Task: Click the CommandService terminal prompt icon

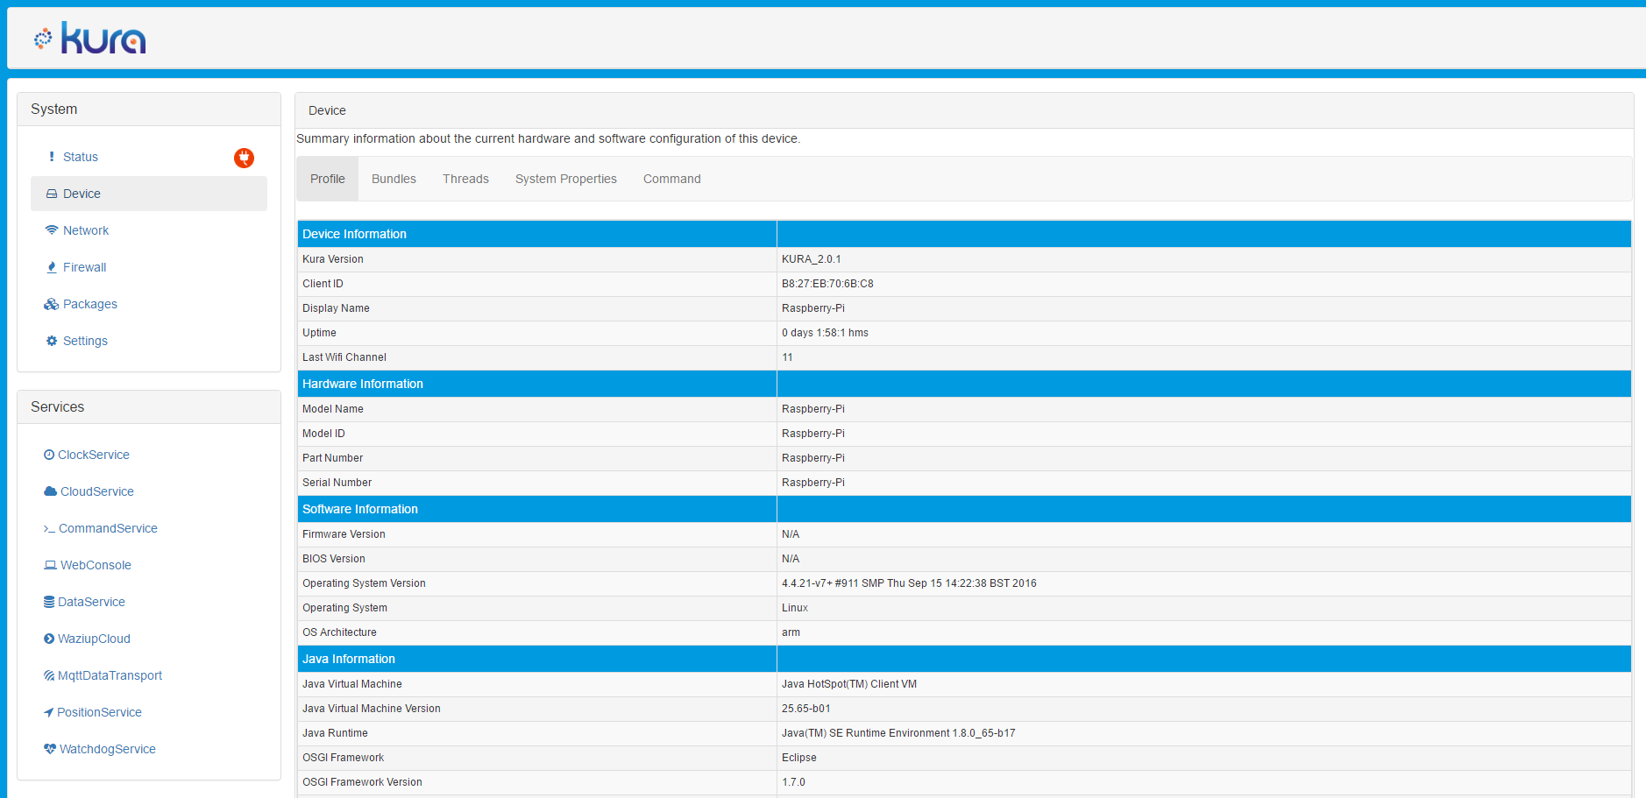Action: click(x=49, y=528)
